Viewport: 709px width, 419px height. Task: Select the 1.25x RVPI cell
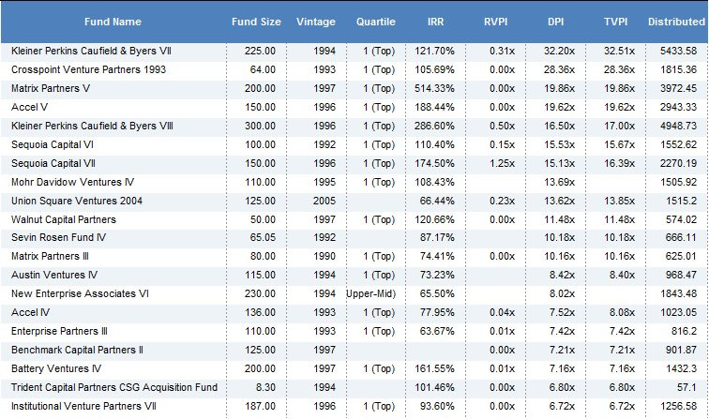coord(502,164)
